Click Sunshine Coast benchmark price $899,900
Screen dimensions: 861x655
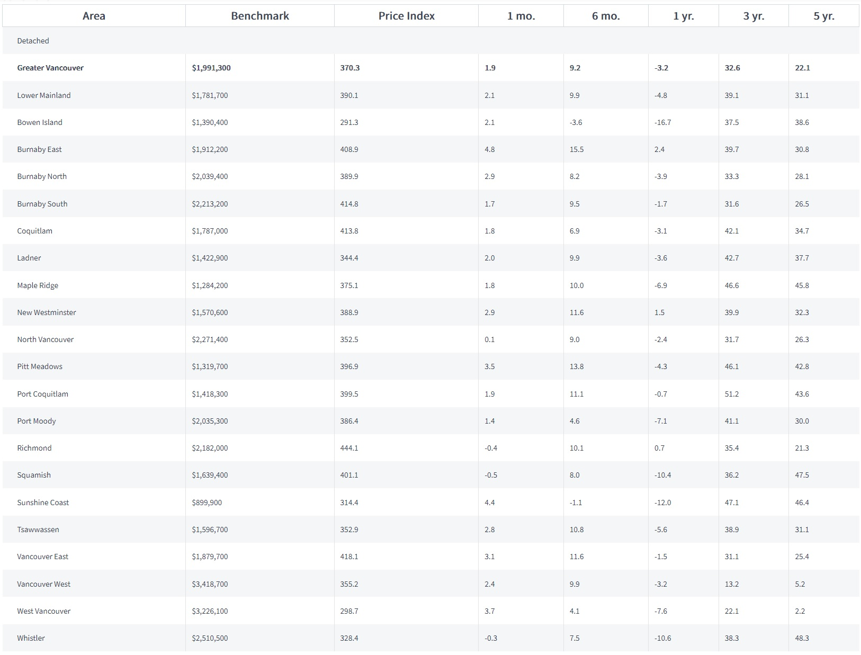tap(207, 503)
